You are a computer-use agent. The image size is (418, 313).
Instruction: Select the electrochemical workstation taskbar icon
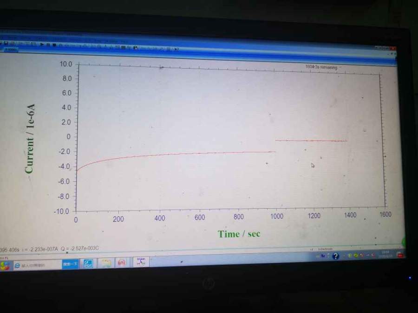[141, 262]
